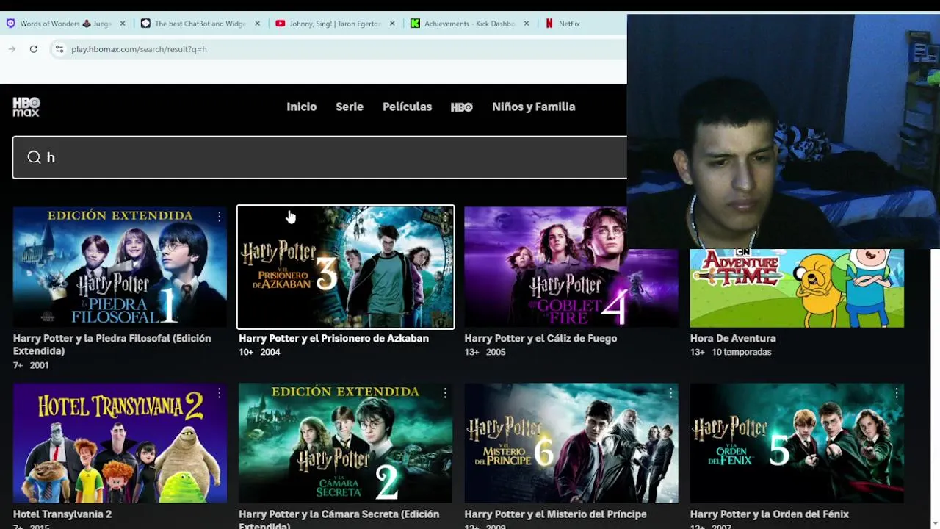Screen dimensions: 940x529
Task: Open Harry Potter Orden del Fénix thumbnail
Action: click(x=797, y=443)
